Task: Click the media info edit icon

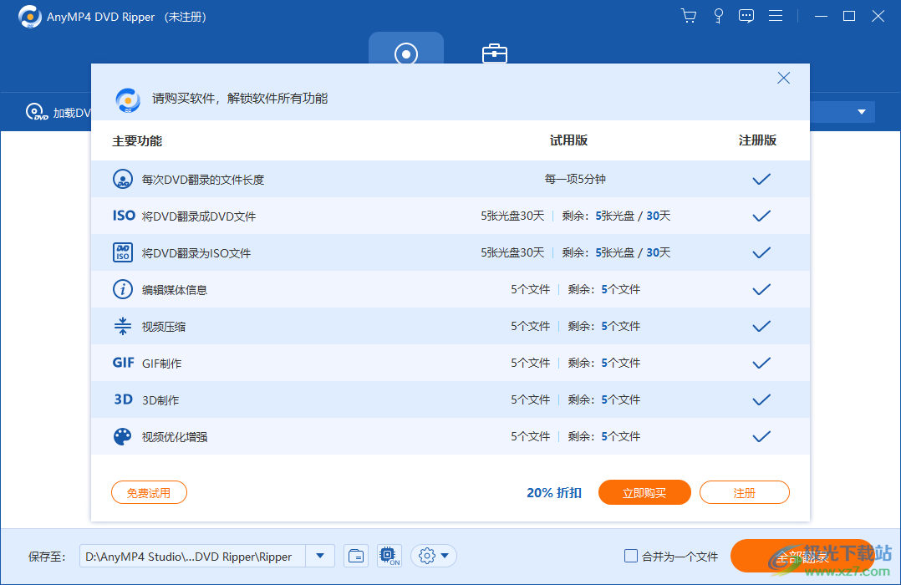Action: point(122,289)
